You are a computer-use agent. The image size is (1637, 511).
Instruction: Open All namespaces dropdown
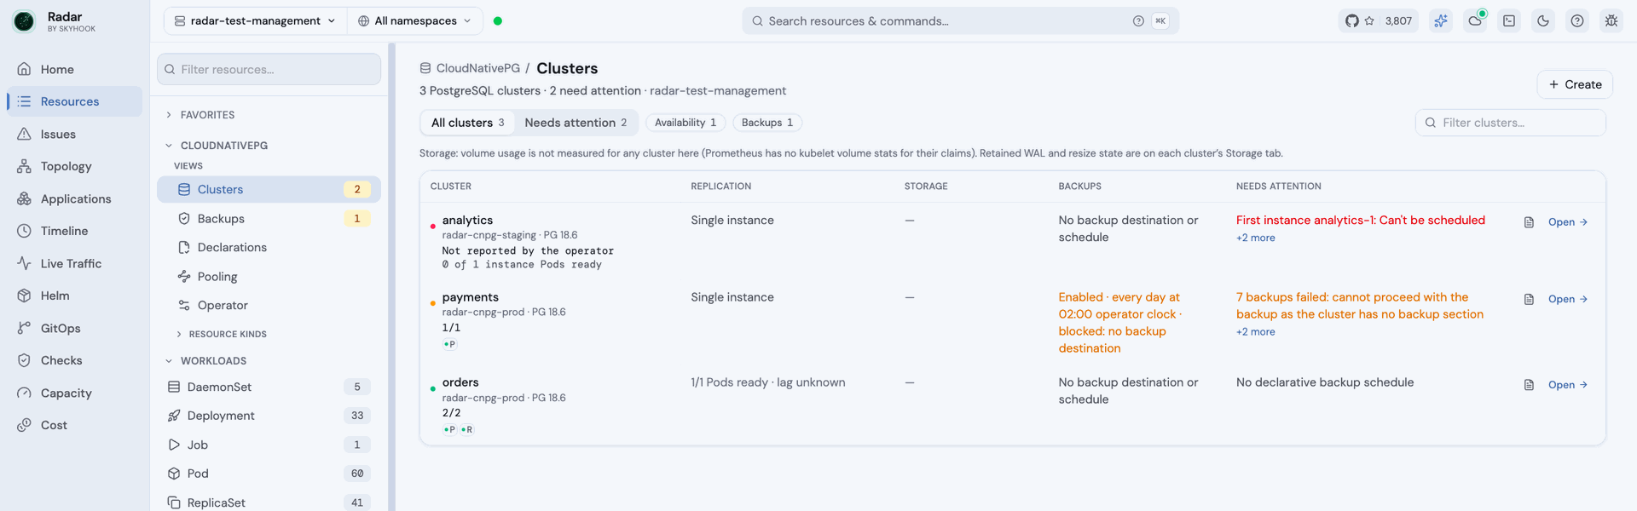tap(414, 21)
